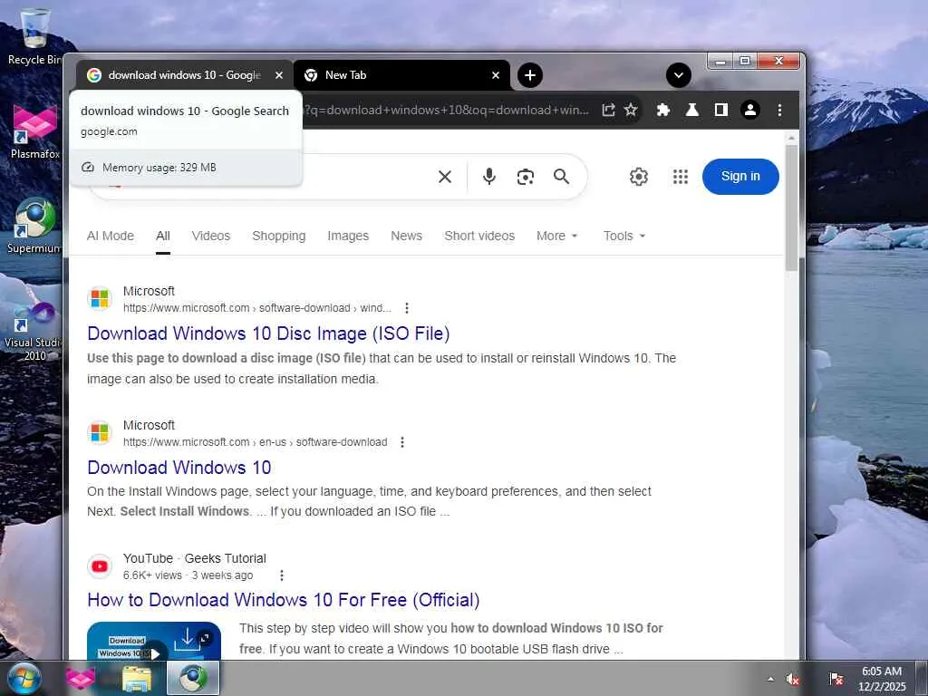Switch to Images results tab
The width and height of the screenshot is (928, 696).
tap(348, 236)
